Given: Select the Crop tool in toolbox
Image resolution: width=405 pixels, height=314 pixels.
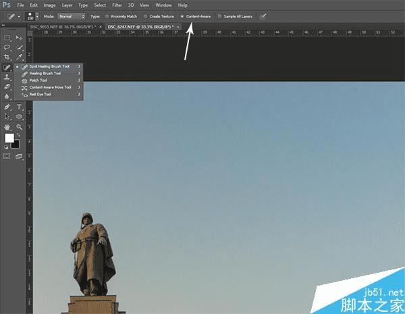Looking at the screenshot, I should click(7, 57).
